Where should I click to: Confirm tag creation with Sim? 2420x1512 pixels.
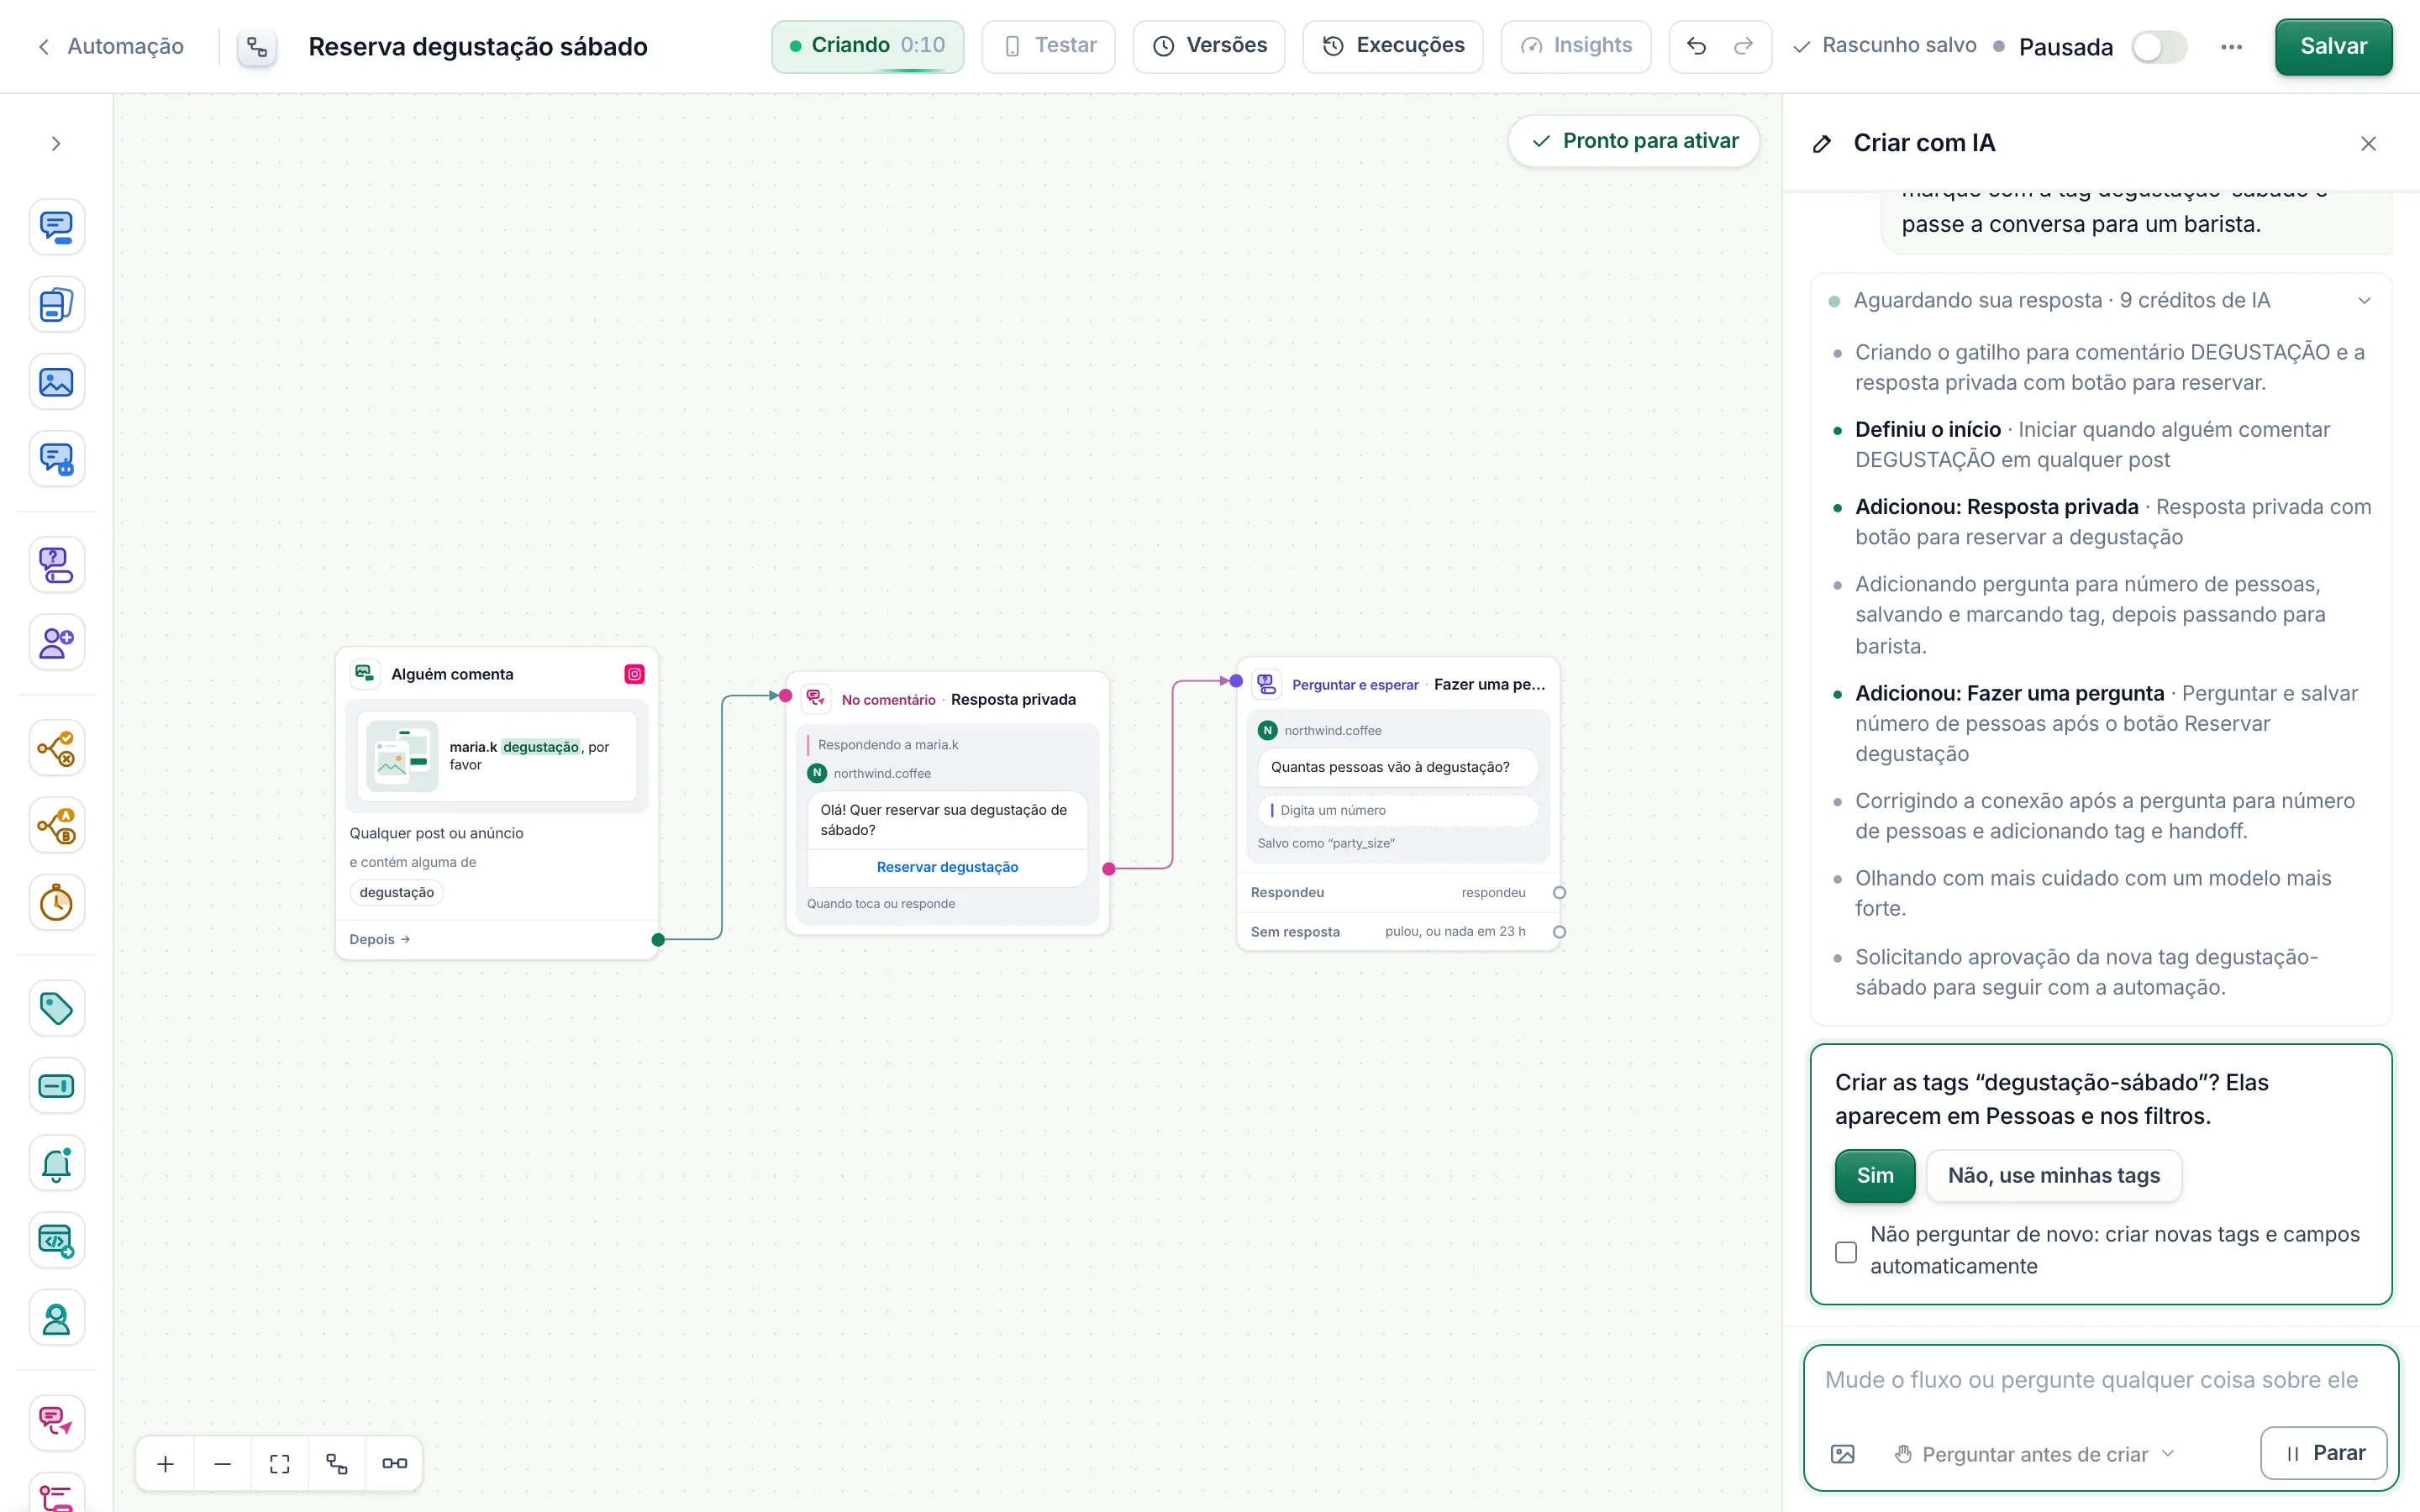[1875, 1176]
